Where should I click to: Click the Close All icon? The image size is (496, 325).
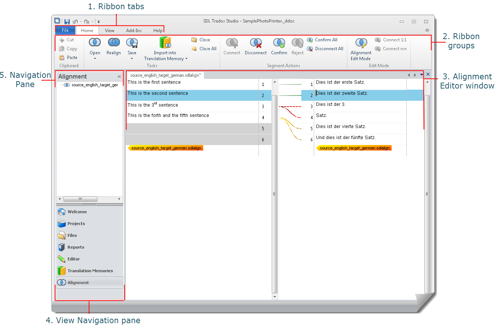pyautogui.click(x=194, y=49)
